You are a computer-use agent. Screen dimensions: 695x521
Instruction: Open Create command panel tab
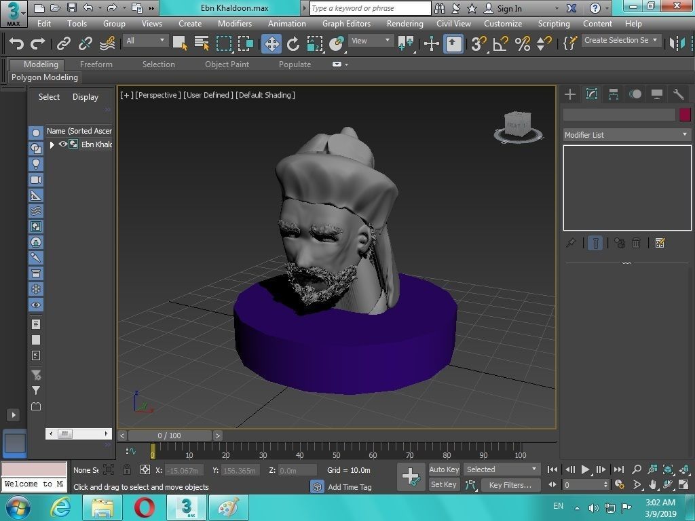pyautogui.click(x=570, y=94)
